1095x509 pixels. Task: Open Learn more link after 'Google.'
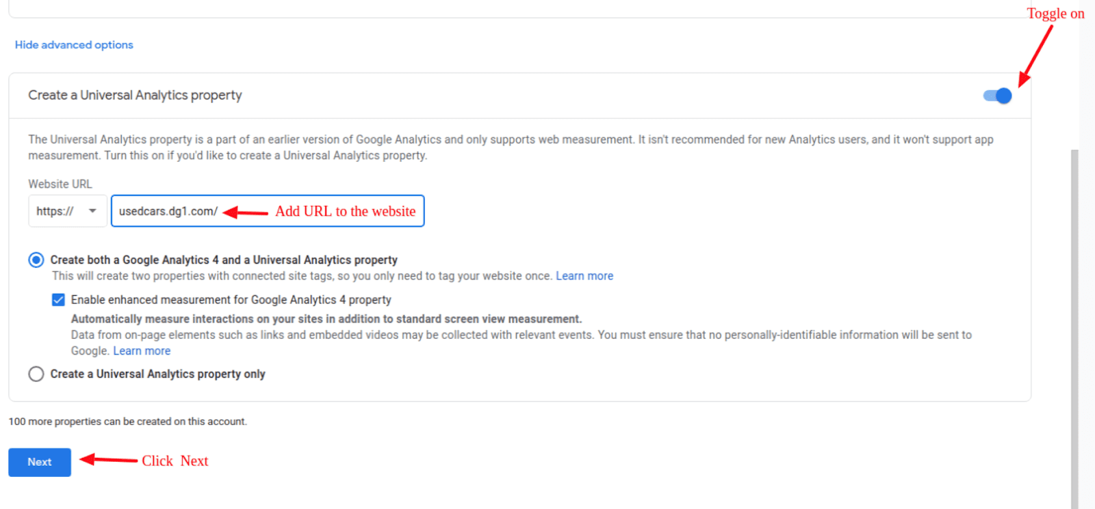coord(142,351)
